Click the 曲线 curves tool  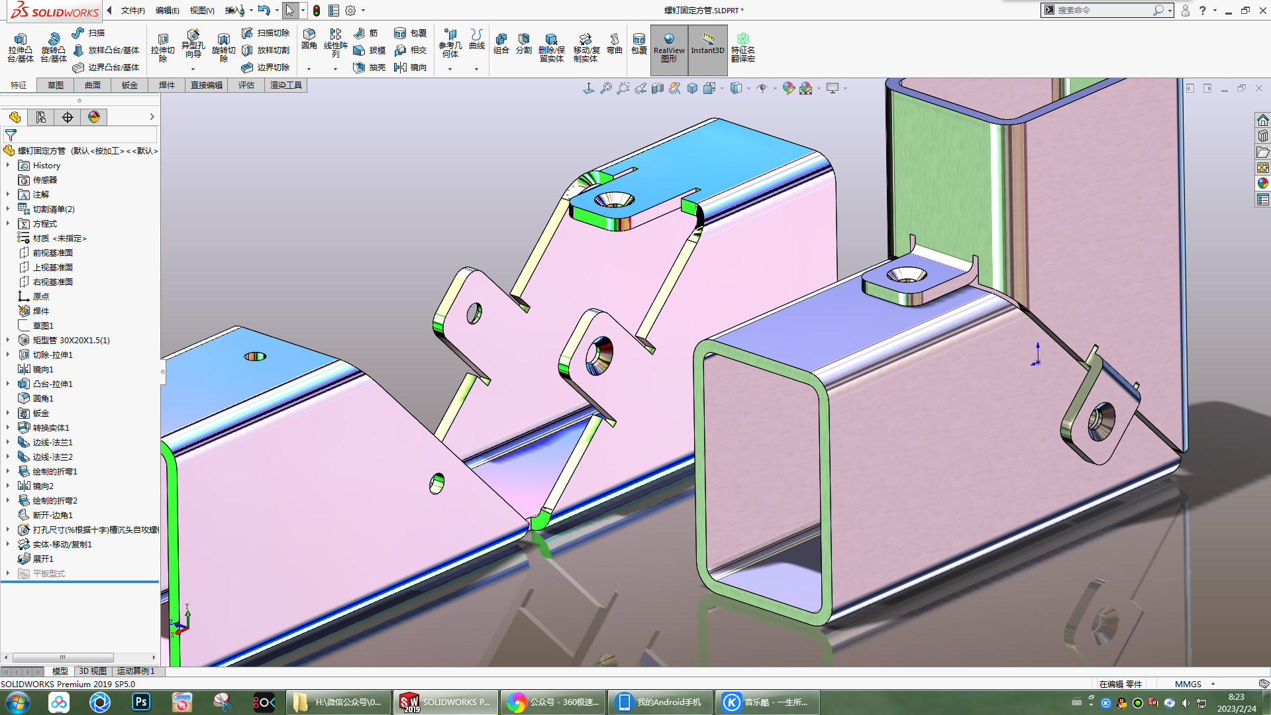pyautogui.click(x=476, y=39)
